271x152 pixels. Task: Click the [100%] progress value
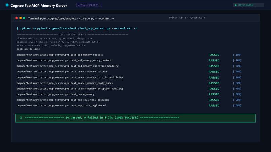click(x=237, y=105)
